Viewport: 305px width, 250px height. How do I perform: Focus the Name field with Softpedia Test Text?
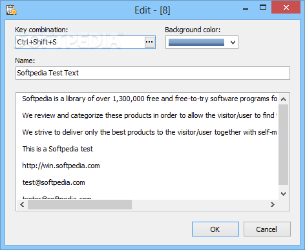pos(152,73)
